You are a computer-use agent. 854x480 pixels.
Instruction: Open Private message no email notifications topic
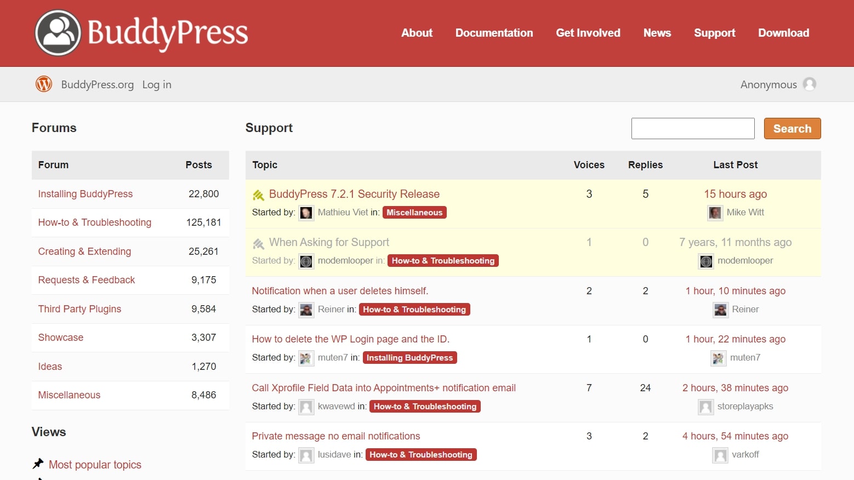[x=336, y=436]
